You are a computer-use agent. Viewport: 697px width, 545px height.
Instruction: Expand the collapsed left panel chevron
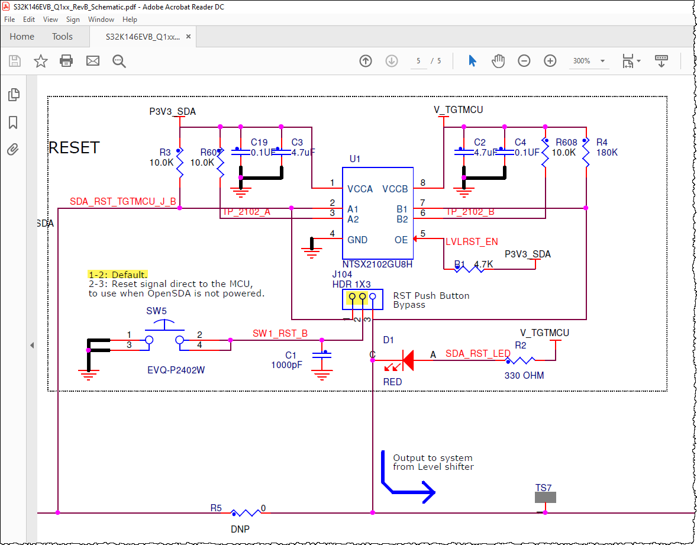click(x=32, y=345)
